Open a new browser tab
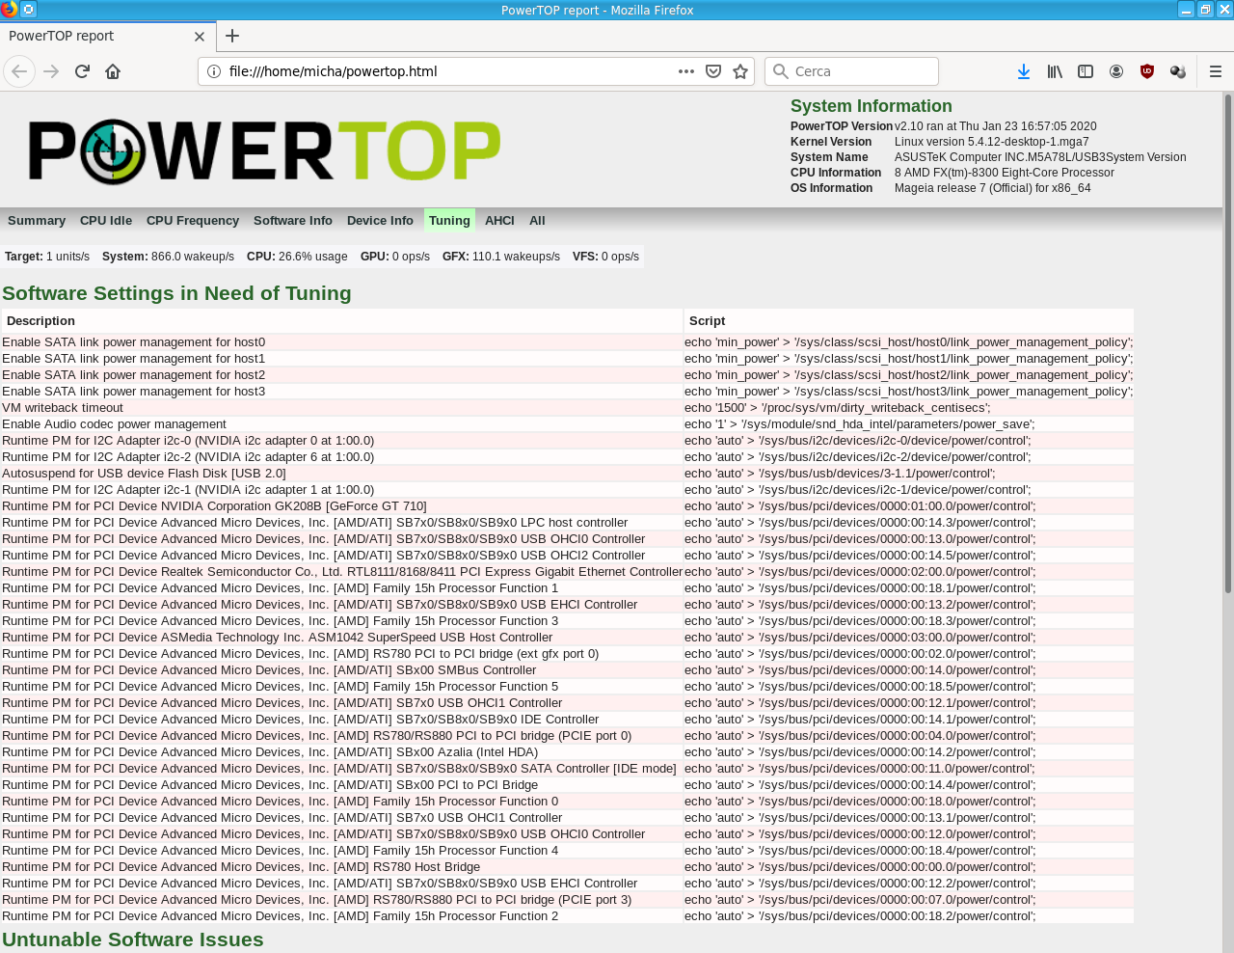This screenshot has width=1234, height=953. pyautogui.click(x=232, y=36)
